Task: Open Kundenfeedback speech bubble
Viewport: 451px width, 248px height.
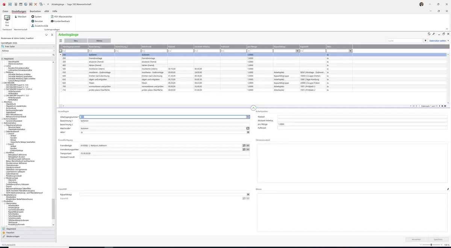Action: click(x=52, y=21)
